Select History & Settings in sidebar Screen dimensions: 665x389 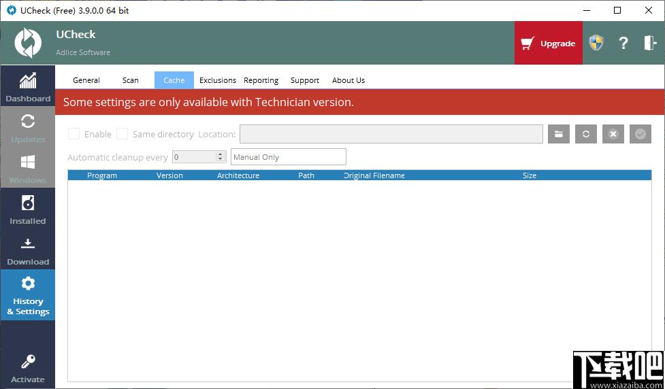pyautogui.click(x=28, y=294)
